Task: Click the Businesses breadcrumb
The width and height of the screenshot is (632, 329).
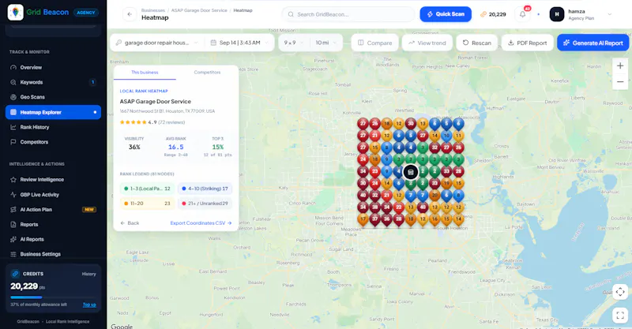Action: 153,10
